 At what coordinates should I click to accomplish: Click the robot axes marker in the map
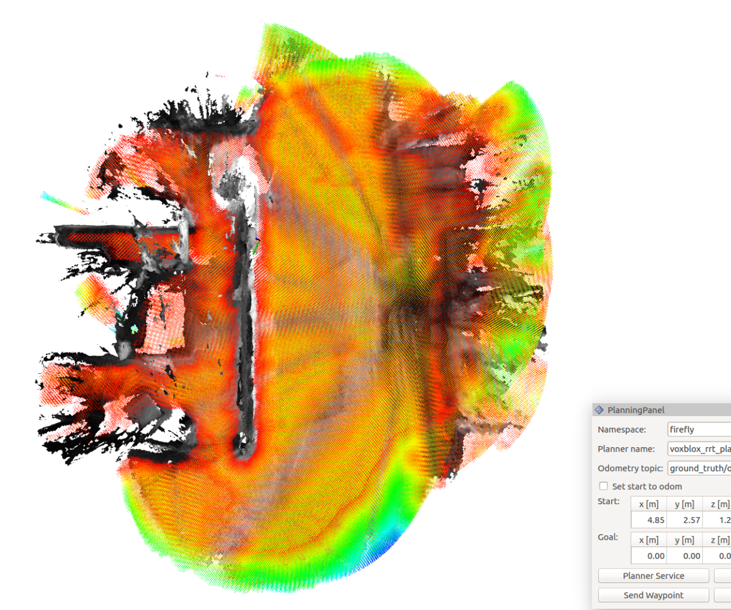click(x=256, y=247)
